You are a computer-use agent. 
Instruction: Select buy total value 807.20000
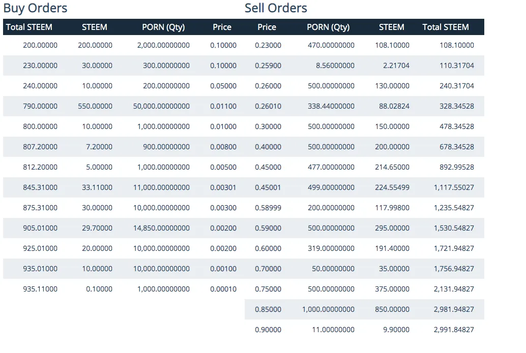[x=40, y=147]
